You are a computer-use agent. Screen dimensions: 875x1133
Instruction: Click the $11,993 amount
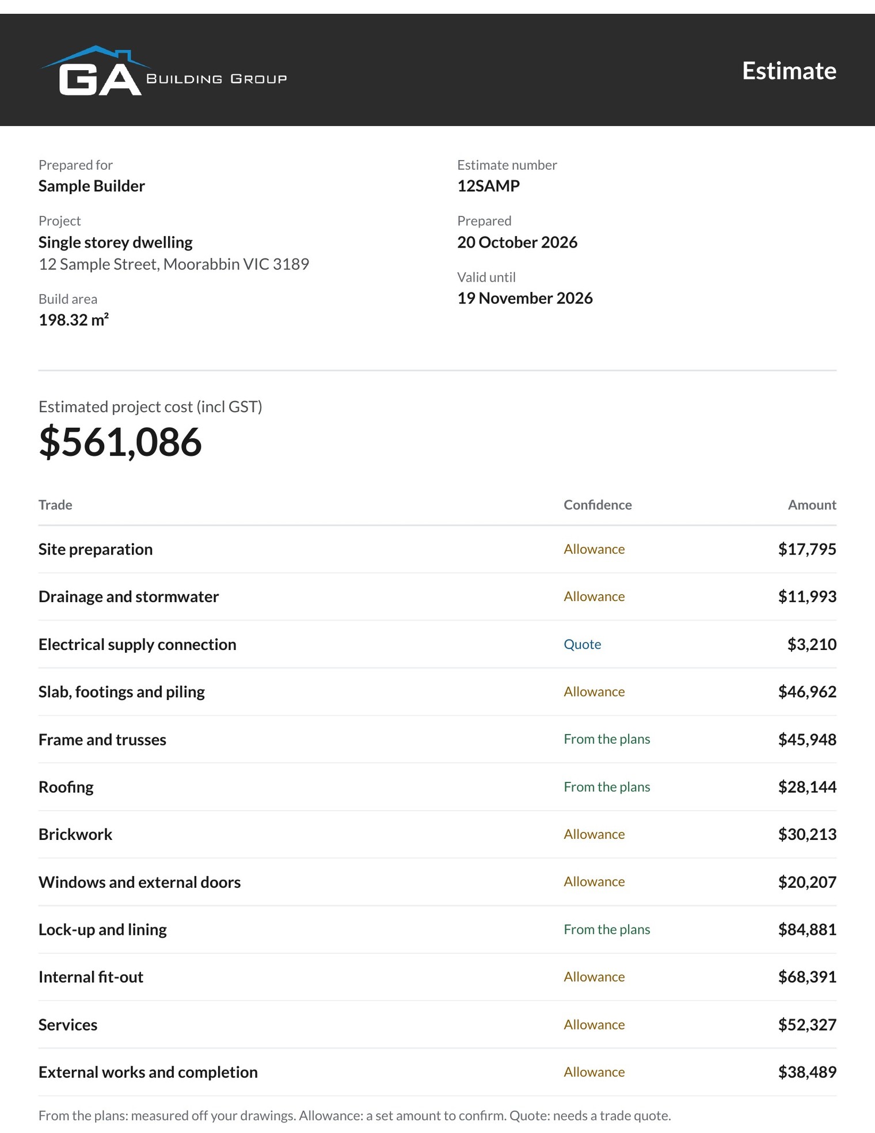pyautogui.click(x=807, y=596)
